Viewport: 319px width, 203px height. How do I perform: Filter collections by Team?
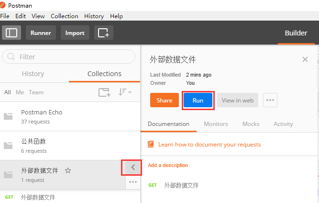click(x=36, y=92)
